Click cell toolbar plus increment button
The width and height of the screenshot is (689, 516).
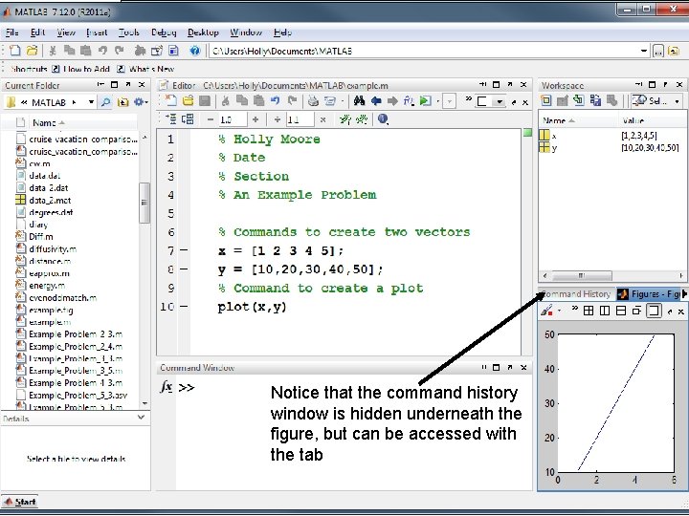click(x=256, y=119)
